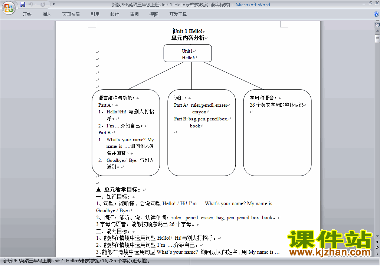Open the Select Browse Object round button

click(x=377, y=247)
